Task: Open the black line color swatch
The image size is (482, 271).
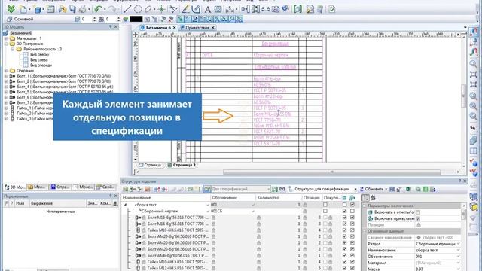Action: coord(136,19)
